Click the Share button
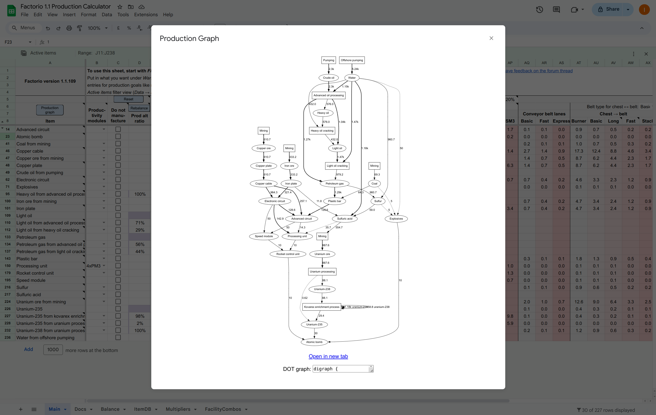The width and height of the screenshot is (656, 415). tap(609, 9)
